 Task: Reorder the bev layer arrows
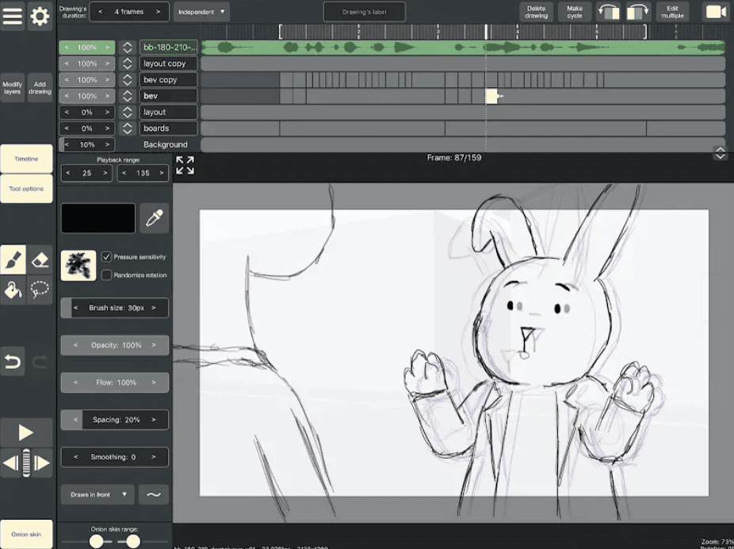click(x=128, y=96)
